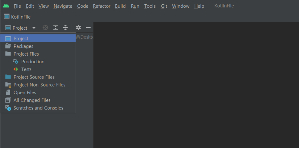Open the Navigate menu

point(63,6)
